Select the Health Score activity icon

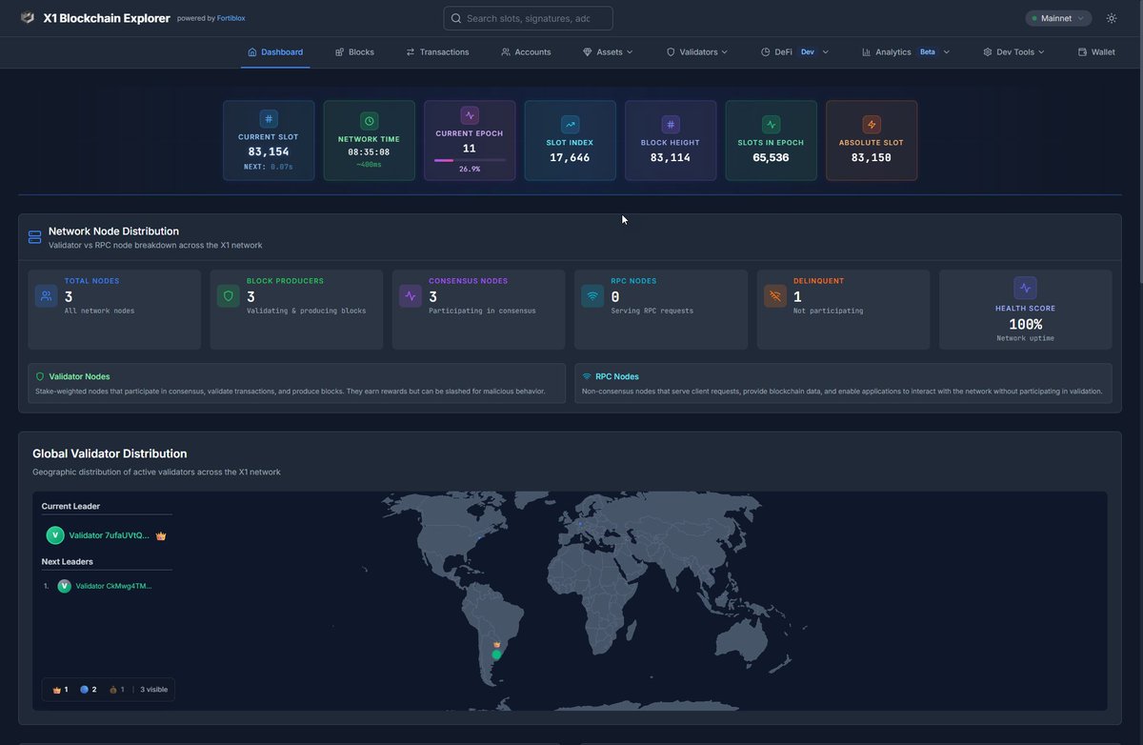(1025, 288)
